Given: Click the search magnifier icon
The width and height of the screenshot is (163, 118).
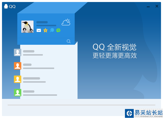Looking at the screenshot, I should [x=69, y=41].
